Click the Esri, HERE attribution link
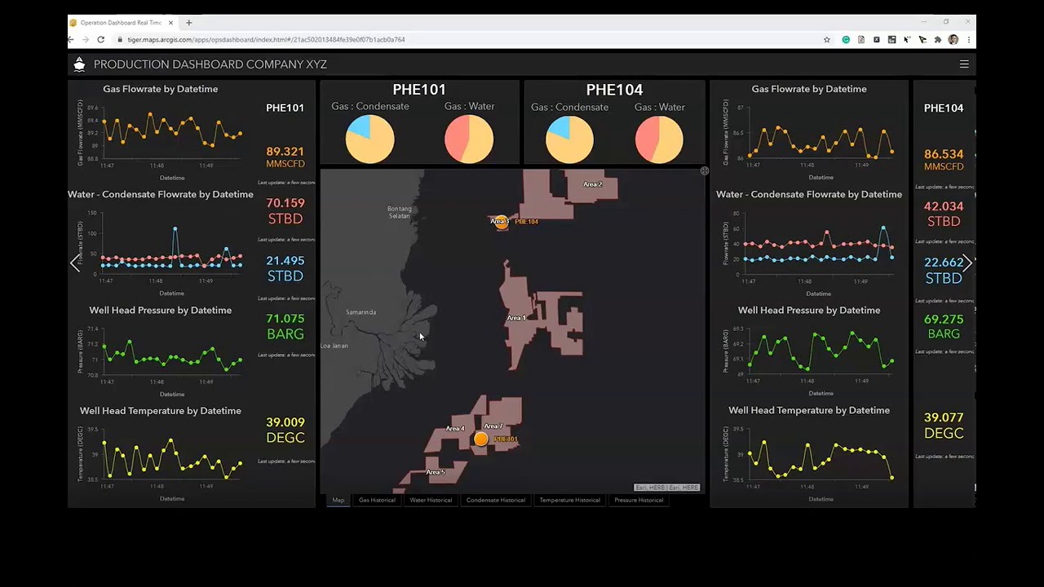 (x=667, y=488)
